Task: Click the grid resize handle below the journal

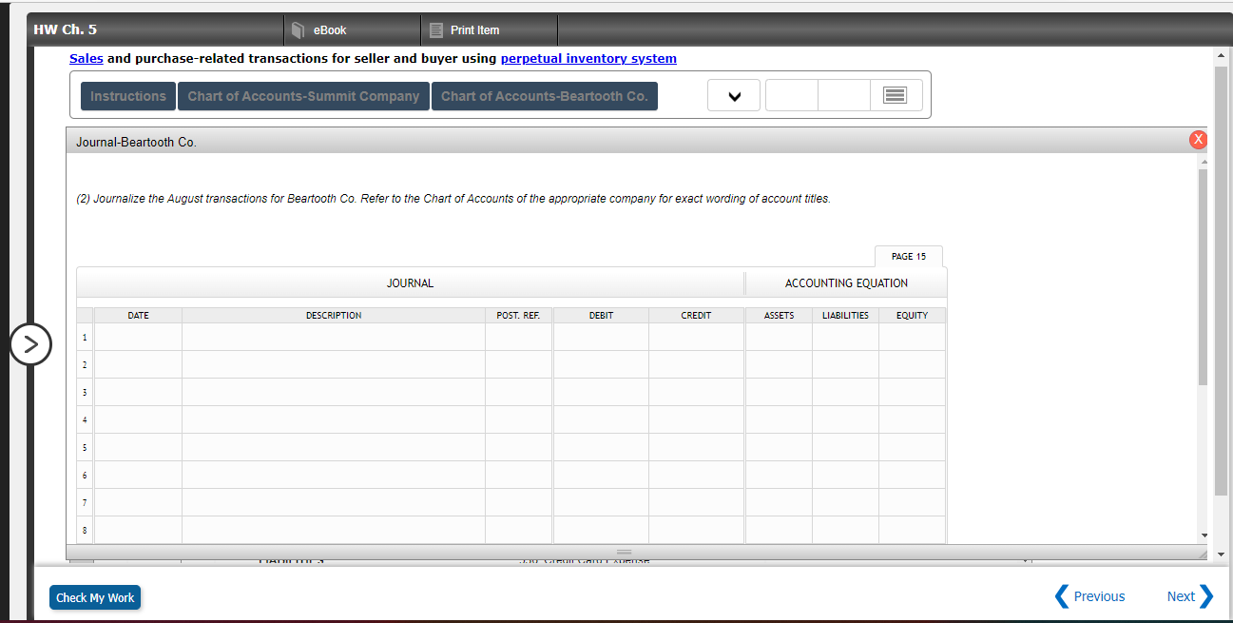Action: pos(624,552)
